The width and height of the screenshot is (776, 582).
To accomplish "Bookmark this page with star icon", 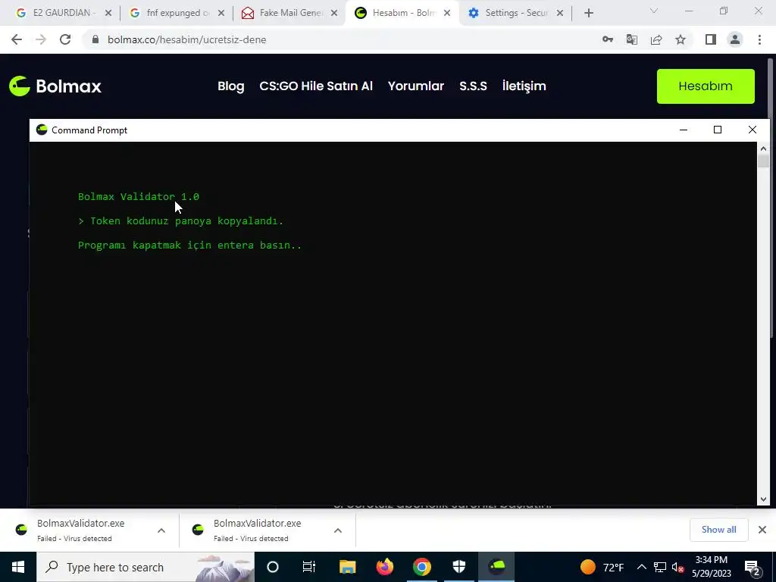I will 681,39.
